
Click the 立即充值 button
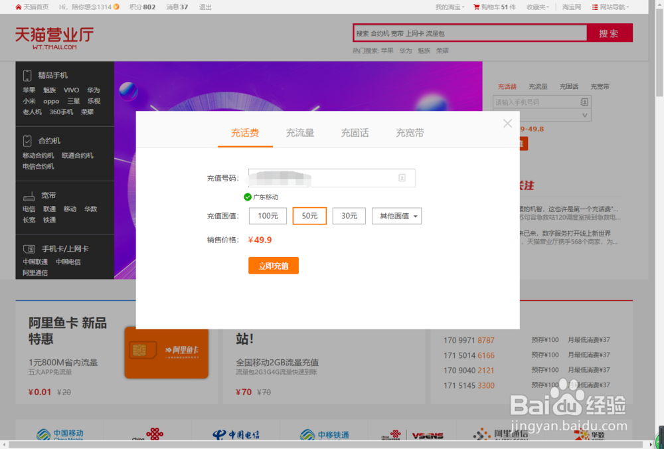[x=274, y=266]
